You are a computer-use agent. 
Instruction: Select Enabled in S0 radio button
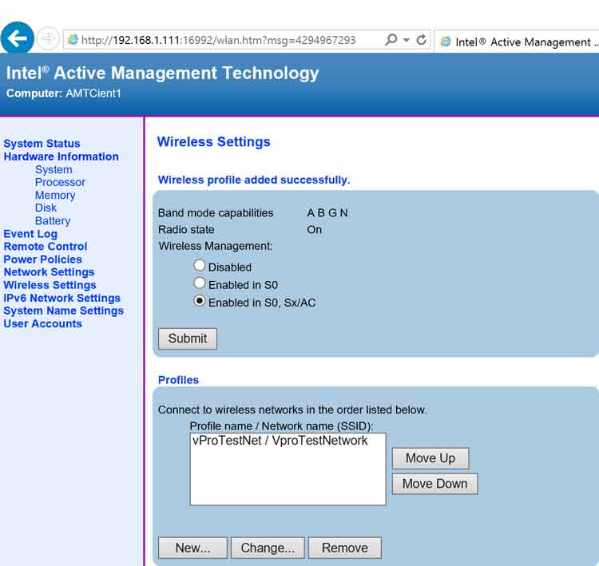(200, 283)
